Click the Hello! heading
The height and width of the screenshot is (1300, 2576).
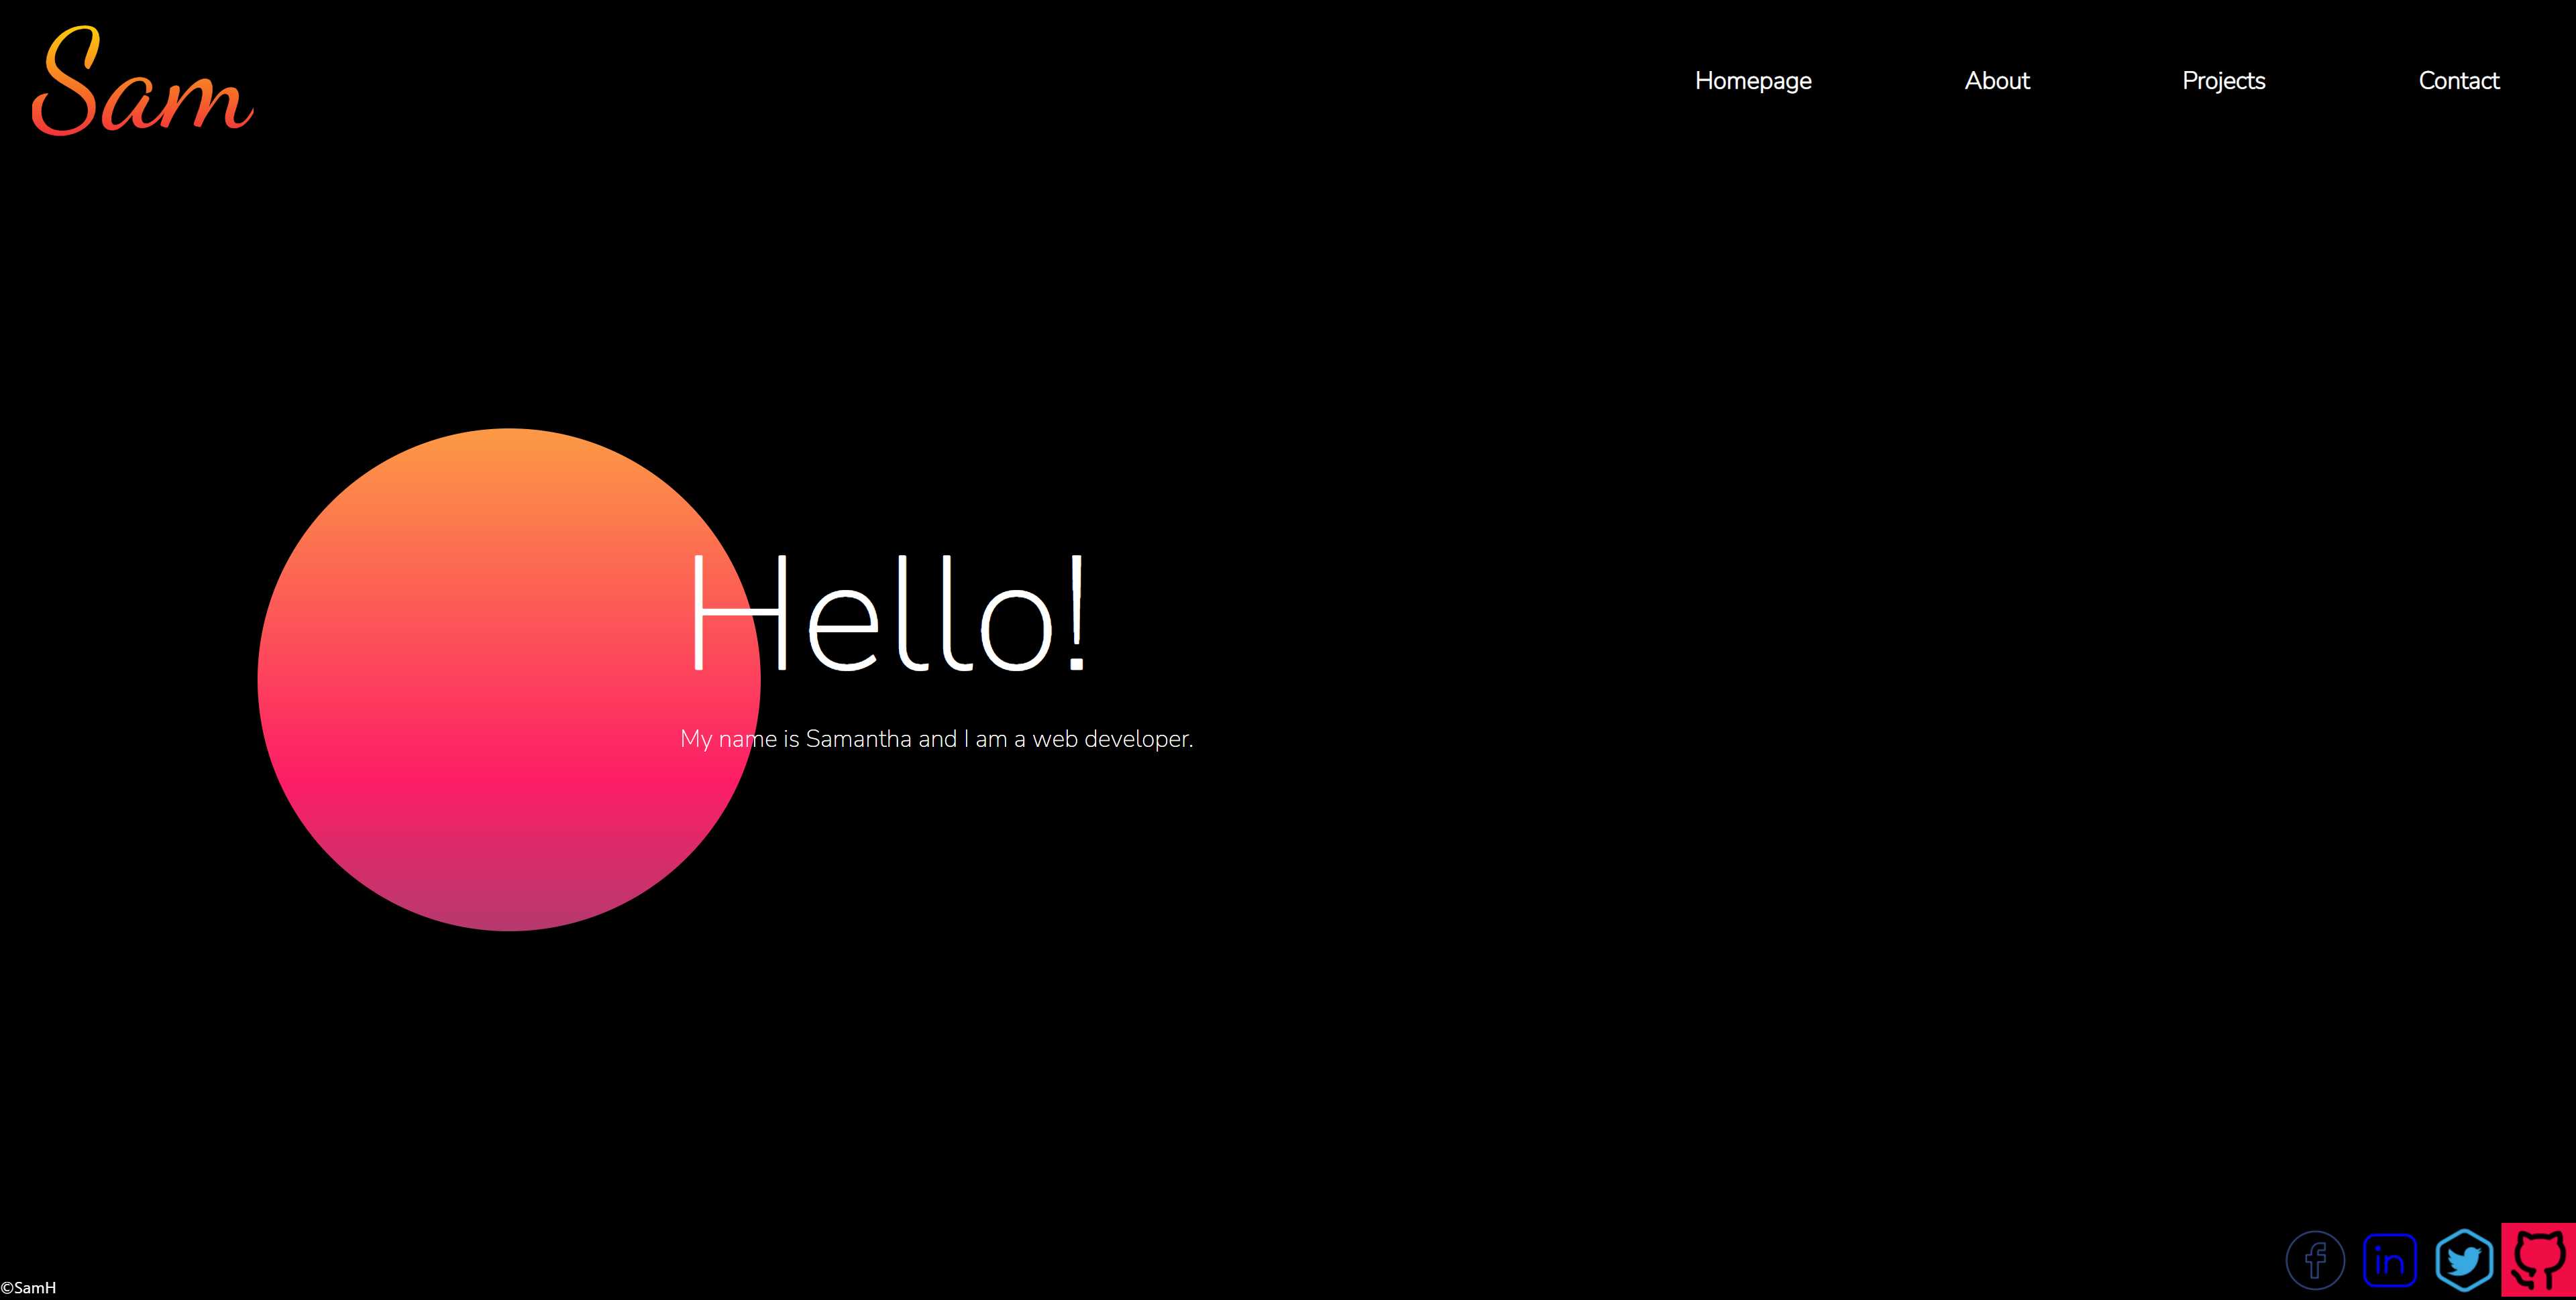(x=889, y=613)
